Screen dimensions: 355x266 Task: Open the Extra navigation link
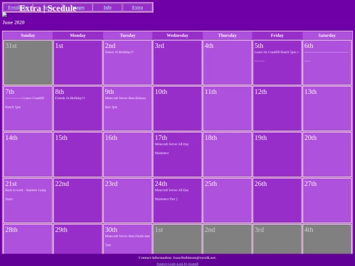(137, 7)
